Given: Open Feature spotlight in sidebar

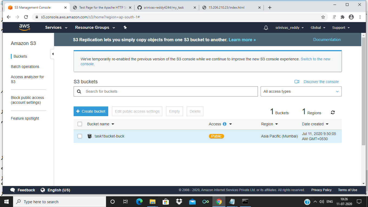Looking at the screenshot, I should click(25, 118).
